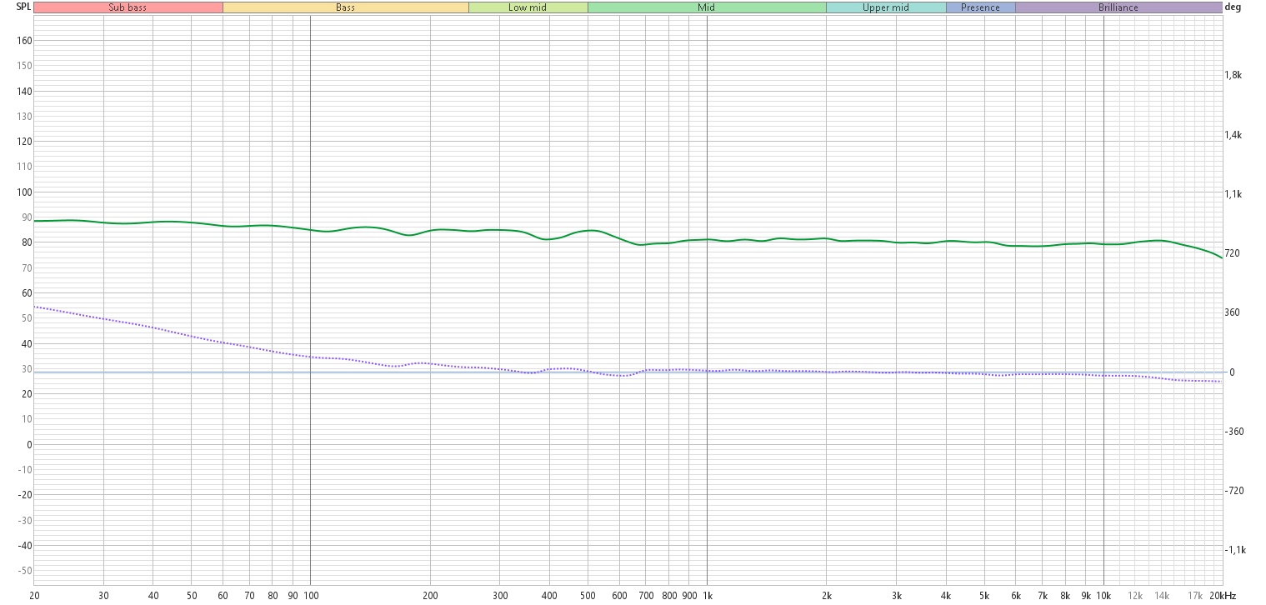Click the -720 phase axis value
The image size is (1266, 605).
(x=1233, y=491)
